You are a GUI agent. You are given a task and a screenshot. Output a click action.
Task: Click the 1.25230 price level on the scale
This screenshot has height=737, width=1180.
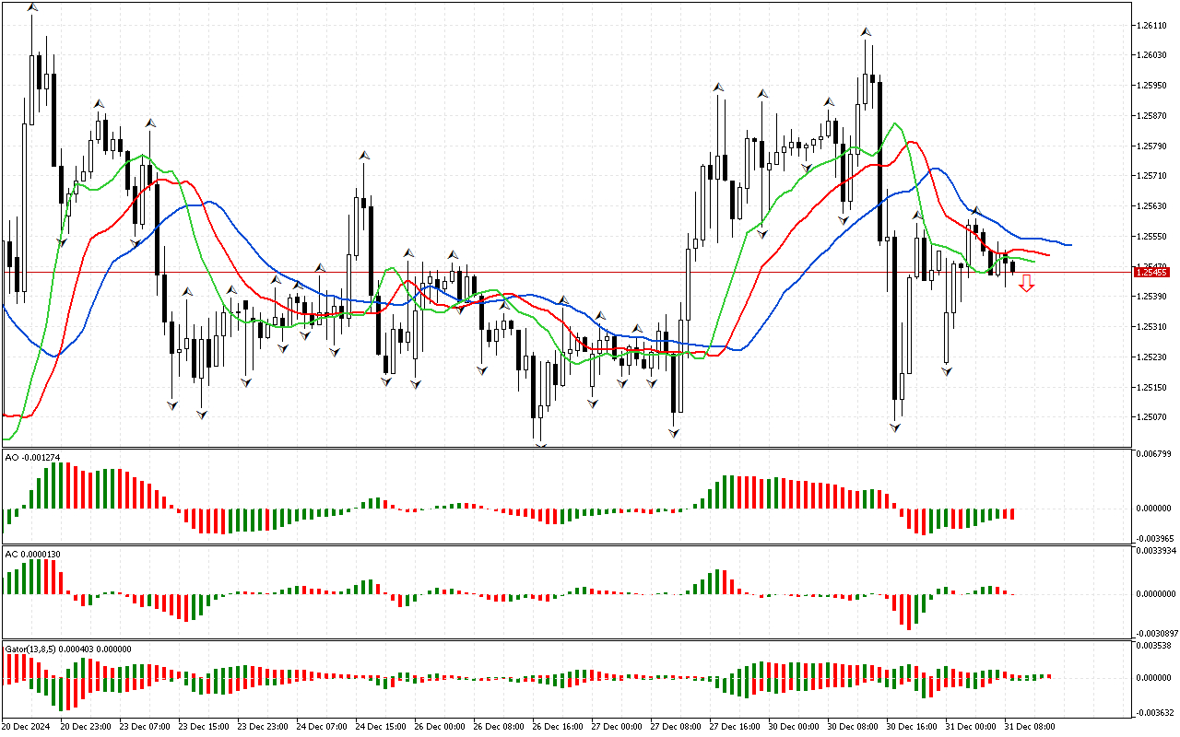pyautogui.click(x=1153, y=357)
